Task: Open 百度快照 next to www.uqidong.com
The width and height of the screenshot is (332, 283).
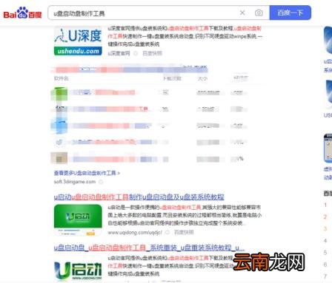Action: click(x=184, y=232)
